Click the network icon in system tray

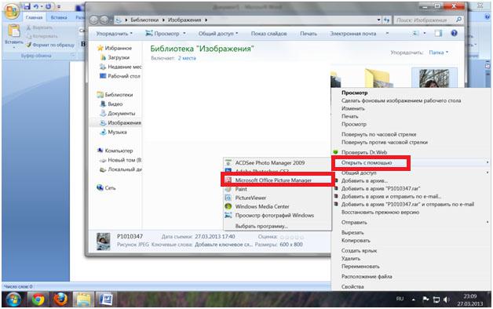coord(436,300)
